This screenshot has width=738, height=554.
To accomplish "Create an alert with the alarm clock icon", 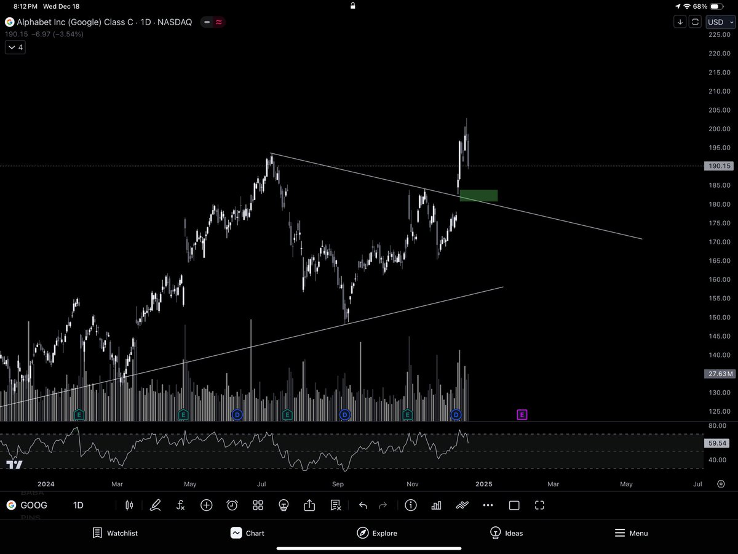I will (232, 505).
